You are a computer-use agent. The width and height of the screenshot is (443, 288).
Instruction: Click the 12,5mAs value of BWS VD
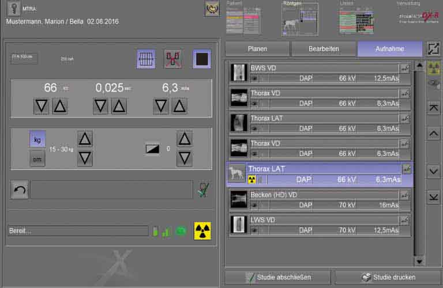coord(386,78)
